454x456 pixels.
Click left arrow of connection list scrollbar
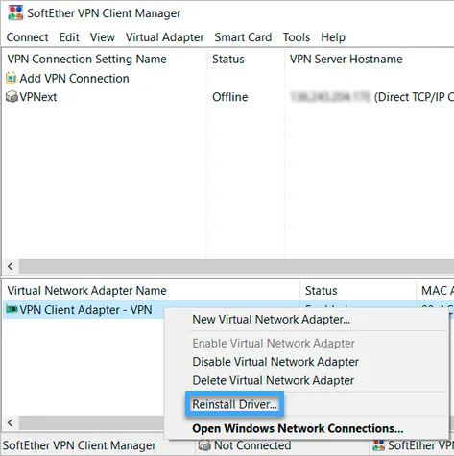[x=11, y=266]
